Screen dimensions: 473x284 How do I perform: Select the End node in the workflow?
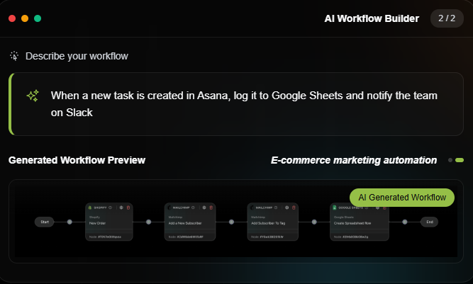pyautogui.click(x=430, y=222)
